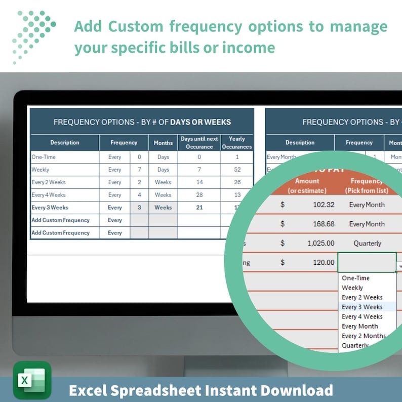402x402 pixels.
Task: Click the gray Weeks unit cell
Action: tap(163, 208)
